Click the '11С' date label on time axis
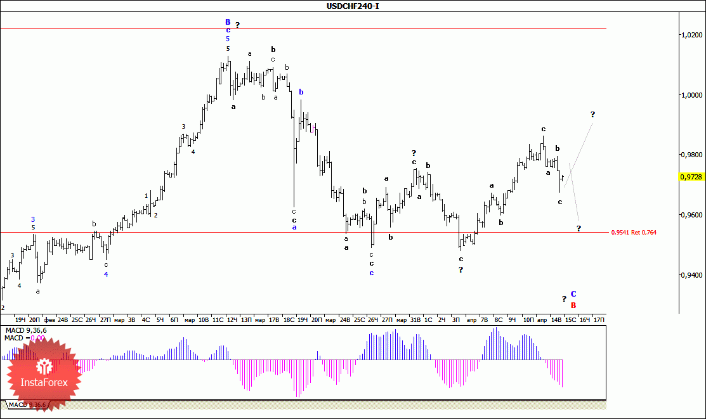This screenshot has width=706, height=419. tap(218, 320)
